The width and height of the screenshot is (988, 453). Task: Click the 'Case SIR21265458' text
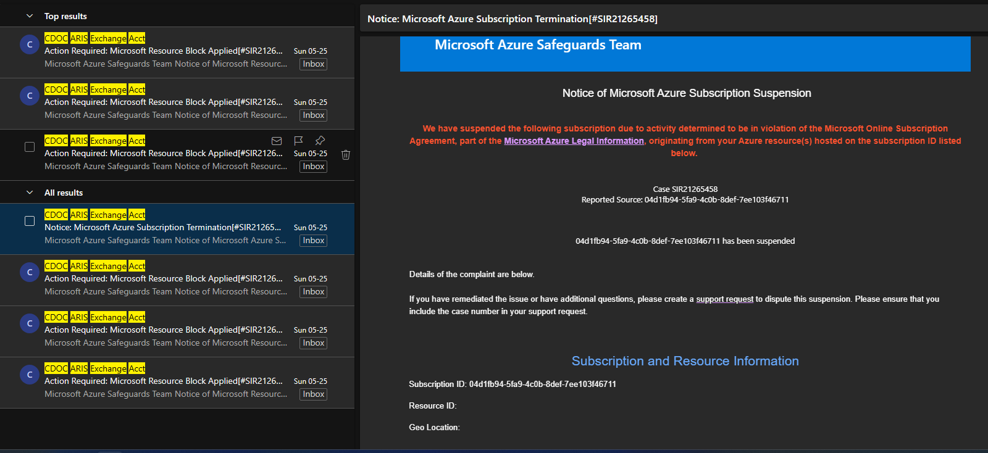coord(685,189)
